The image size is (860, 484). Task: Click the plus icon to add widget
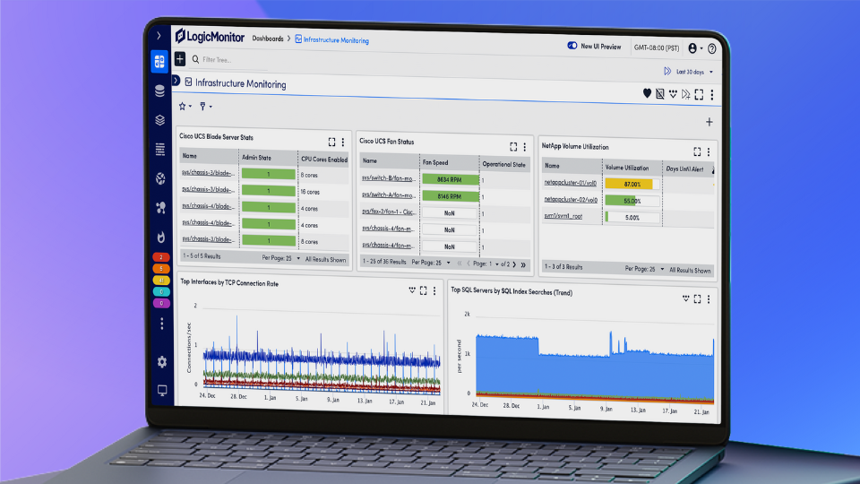click(x=709, y=122)
